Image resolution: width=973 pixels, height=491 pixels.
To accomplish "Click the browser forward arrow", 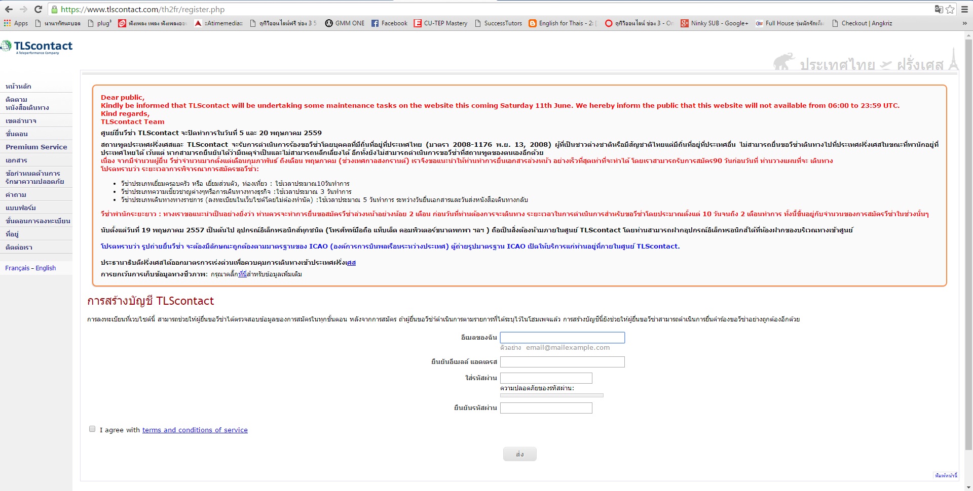I will pyautogui.click(x=23, y=9).
